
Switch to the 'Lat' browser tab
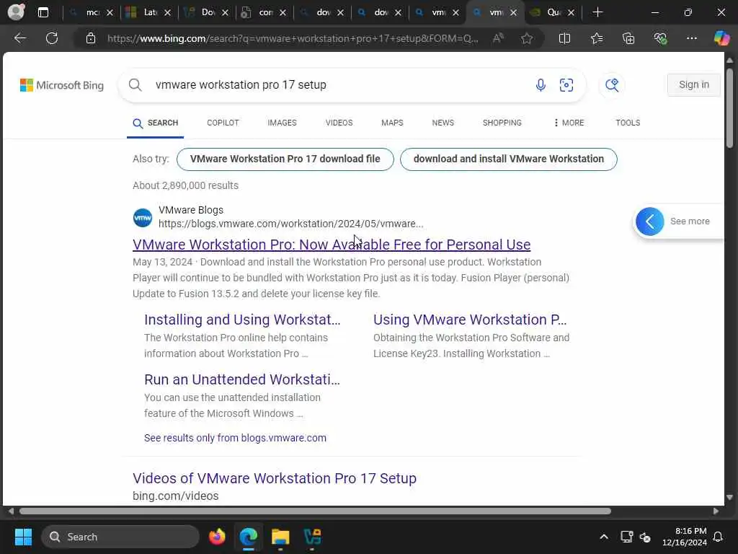coord(148,12)
